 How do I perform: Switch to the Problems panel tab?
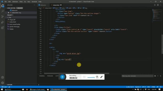50,76
